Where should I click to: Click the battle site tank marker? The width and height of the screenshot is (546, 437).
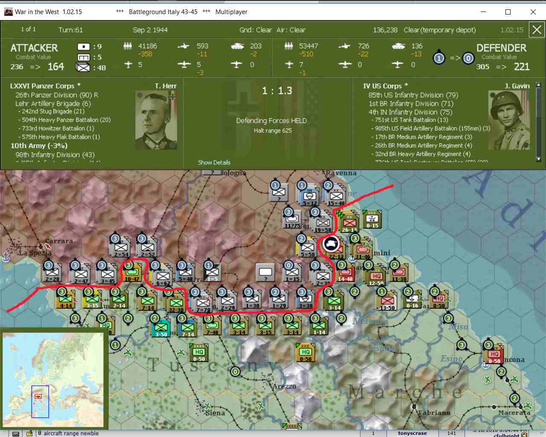click(x=331, y=244)
